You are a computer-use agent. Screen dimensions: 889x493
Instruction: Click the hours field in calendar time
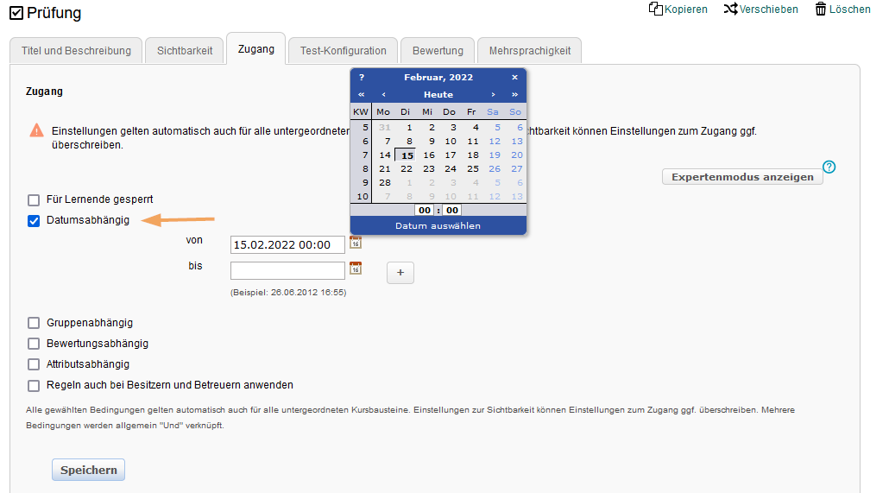tap(425, 210)
